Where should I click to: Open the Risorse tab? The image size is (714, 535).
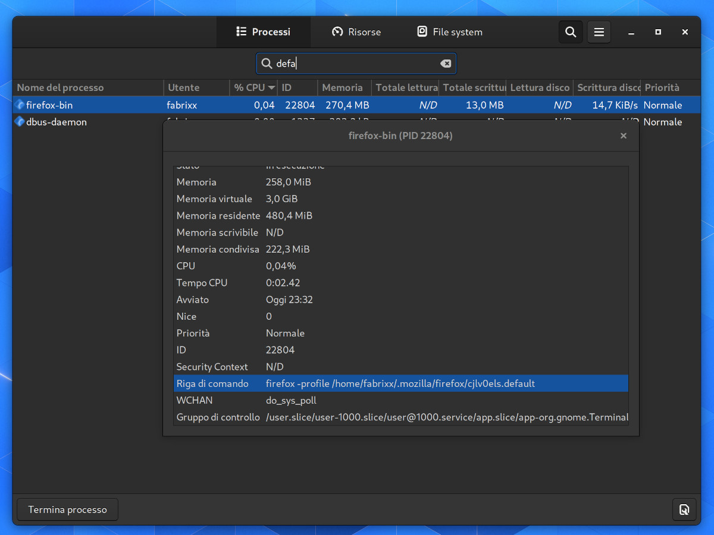[x=356, y=32]
